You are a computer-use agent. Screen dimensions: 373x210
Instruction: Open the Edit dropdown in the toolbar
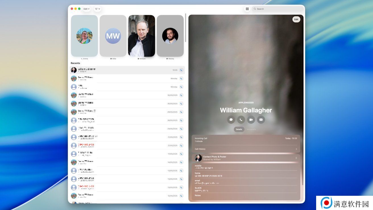coord(86,9)
